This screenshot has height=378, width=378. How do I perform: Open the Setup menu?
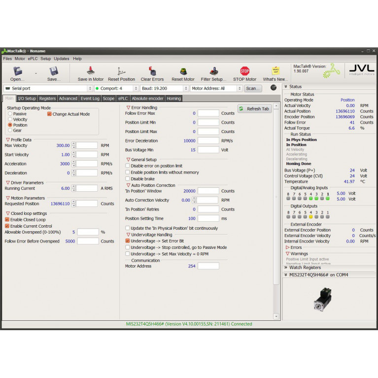pyautogui.click(x=45, y=59)
